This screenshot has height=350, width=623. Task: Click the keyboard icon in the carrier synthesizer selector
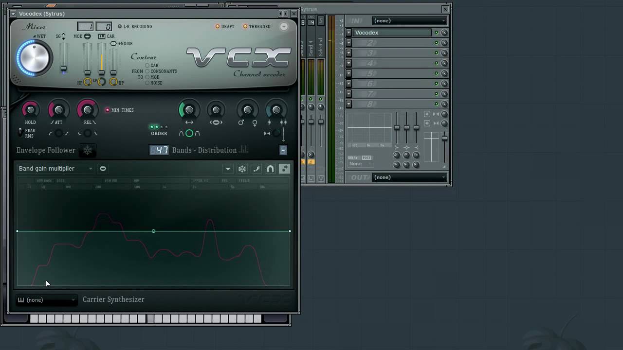coord(21,300)
